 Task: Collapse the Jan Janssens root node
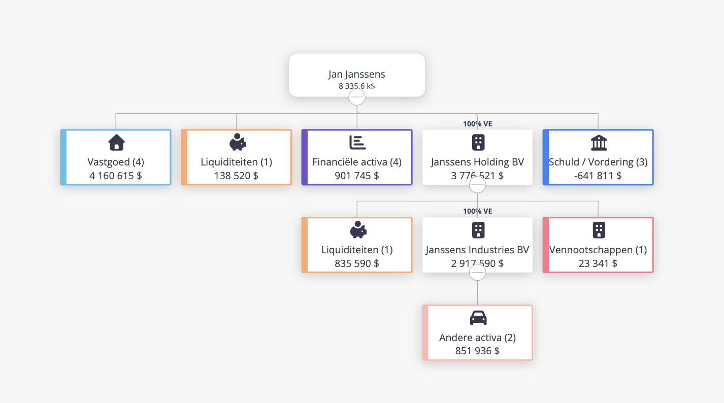pos(357,96)
